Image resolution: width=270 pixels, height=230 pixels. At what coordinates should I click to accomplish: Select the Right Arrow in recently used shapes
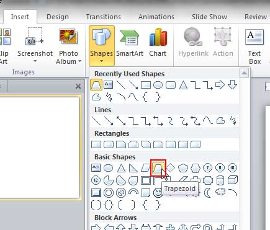tap(220, 85)
